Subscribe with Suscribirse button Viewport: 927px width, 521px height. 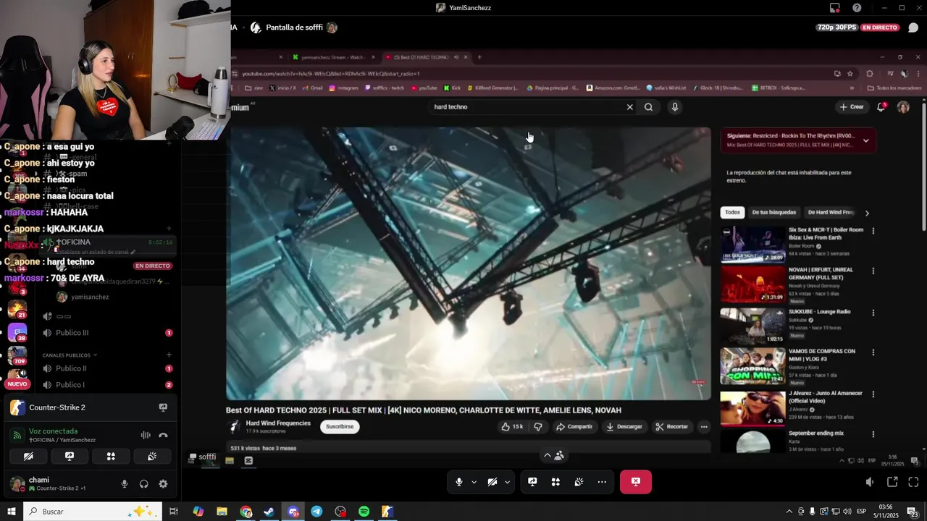[340, 427]
